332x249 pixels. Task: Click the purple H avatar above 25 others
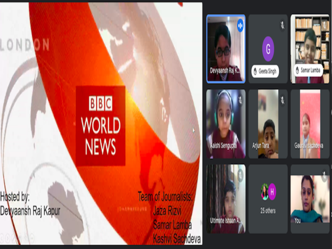pyautogui.click(x=272, y=192)
